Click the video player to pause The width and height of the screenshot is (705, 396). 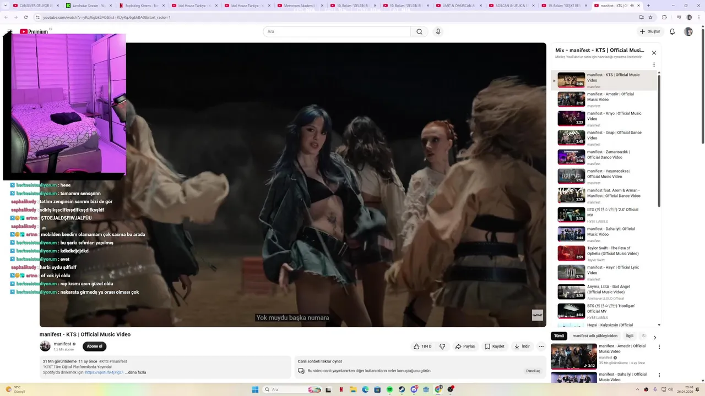click(x=292, y=185)
